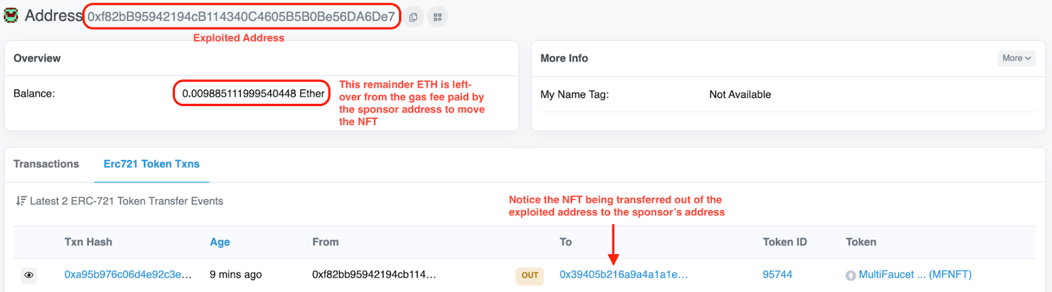Show the address QR code
This screenshot has width=1052, height=292.
[x=437, y=17]
